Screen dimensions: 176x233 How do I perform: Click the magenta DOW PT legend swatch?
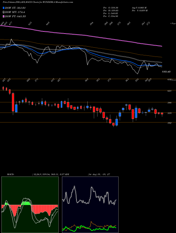[x=4, y=16]
